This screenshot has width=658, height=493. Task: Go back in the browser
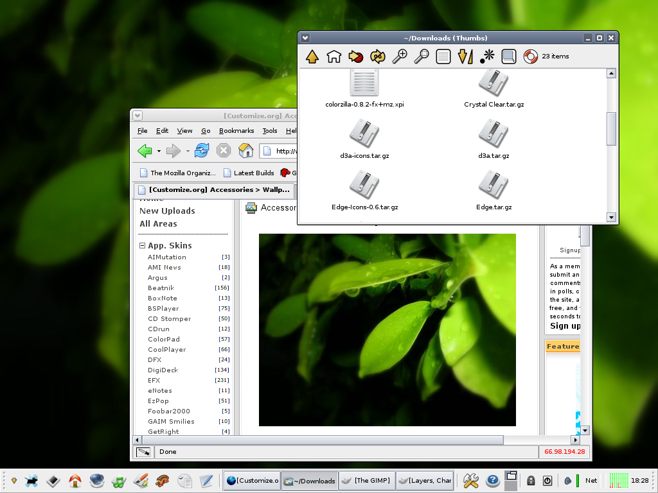[x=145, y=150]
